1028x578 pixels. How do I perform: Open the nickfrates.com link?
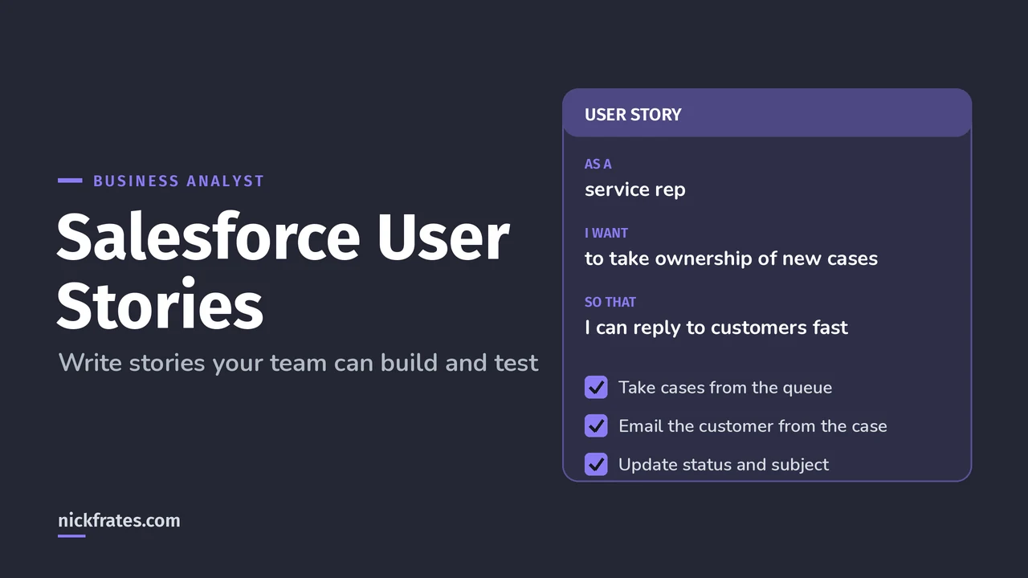click(x=119, y=520)
